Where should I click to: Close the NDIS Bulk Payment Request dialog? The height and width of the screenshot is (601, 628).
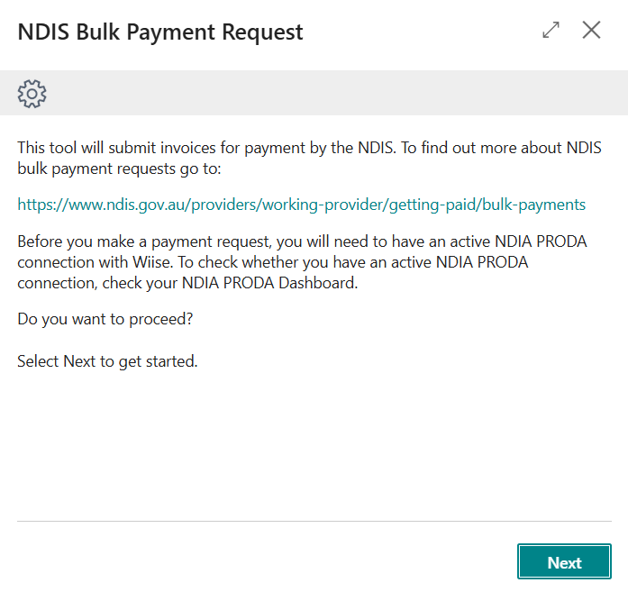tap(591, 30)
